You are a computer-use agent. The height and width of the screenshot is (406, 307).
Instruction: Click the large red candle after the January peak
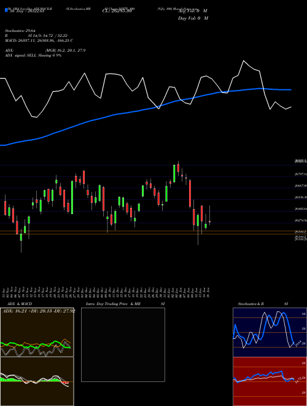coord(190,193)
